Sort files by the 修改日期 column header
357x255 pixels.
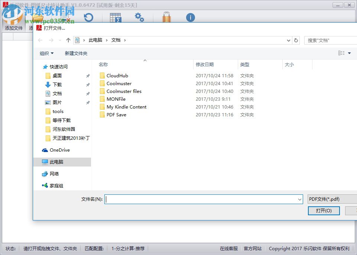204,64
